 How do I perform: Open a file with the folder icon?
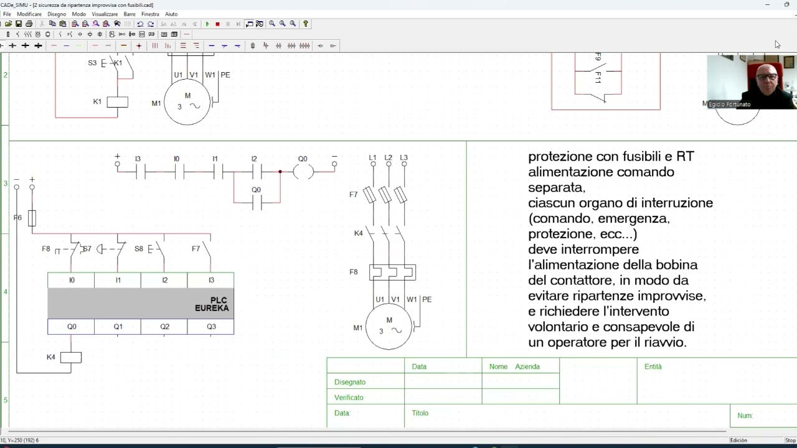click(9, 24)
